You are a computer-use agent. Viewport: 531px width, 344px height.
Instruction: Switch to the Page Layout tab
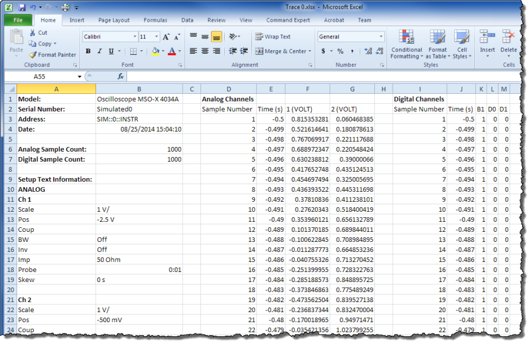click(x=114, y=20)
